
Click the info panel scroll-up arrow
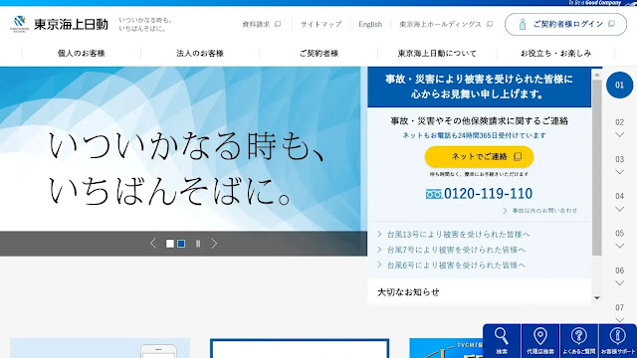(x=597, y=75)
